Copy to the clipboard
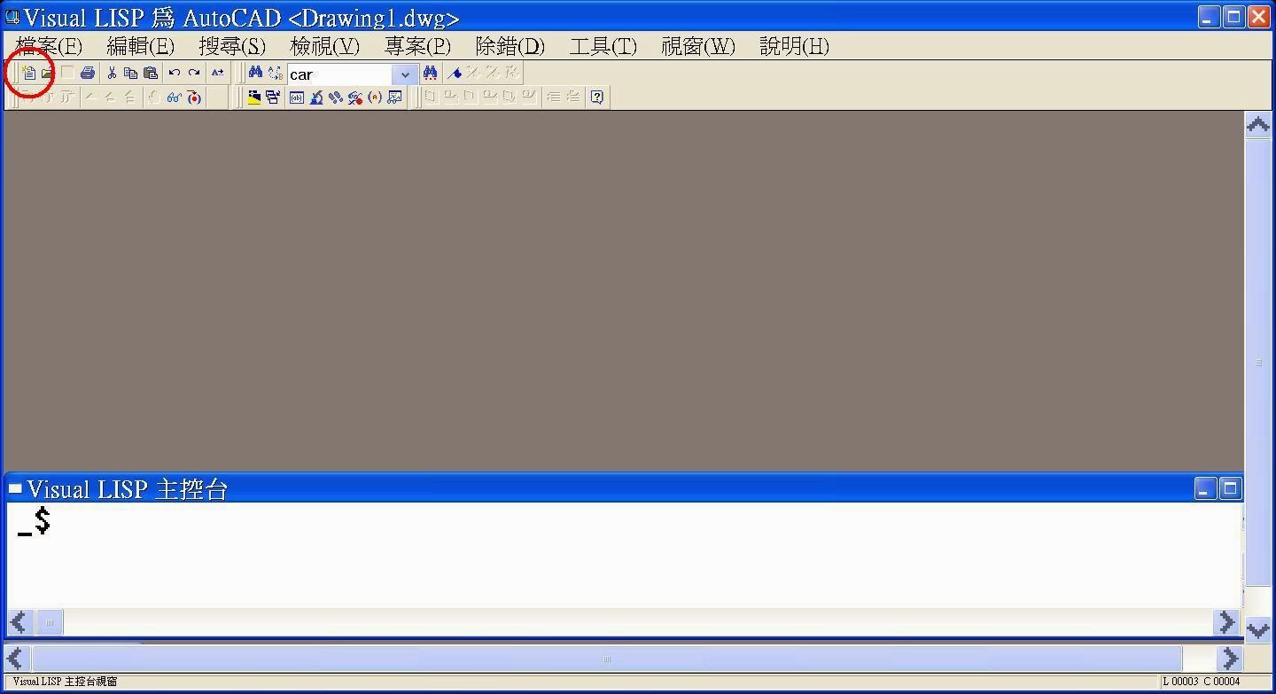The height and width of the screenshot is (694, 1276). [129, 73]
